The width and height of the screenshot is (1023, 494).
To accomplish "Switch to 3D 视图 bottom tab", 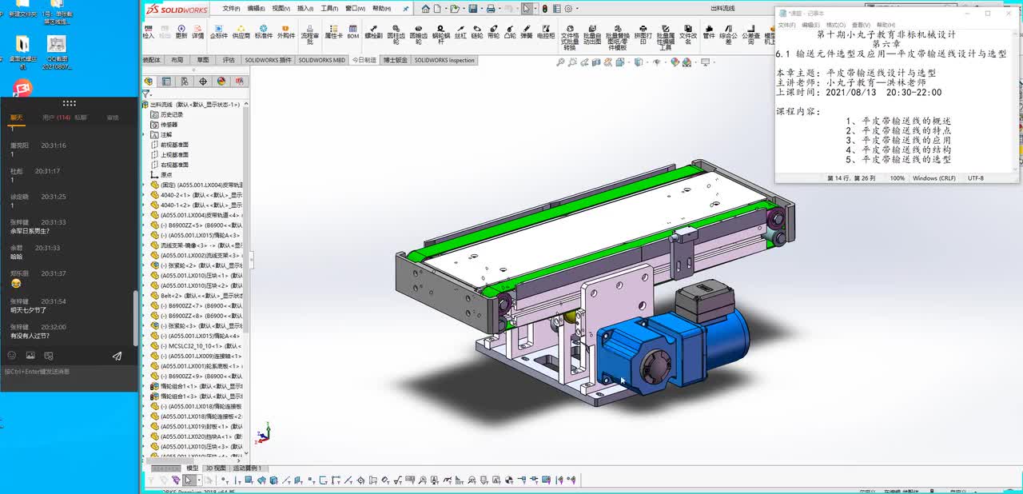I will click(215, 468).
